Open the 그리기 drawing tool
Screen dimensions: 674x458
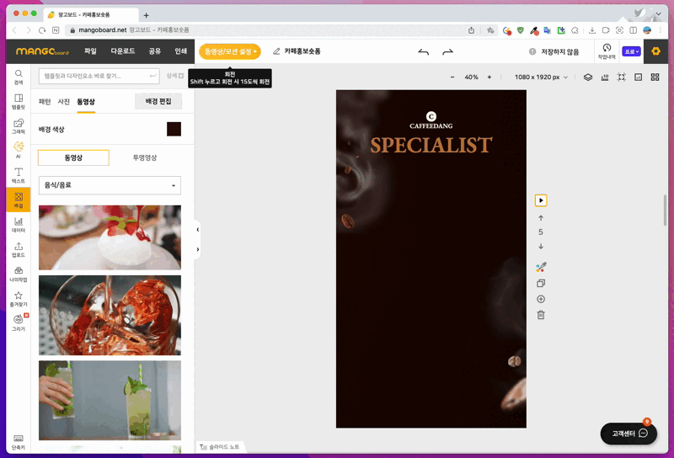(19, 323)
